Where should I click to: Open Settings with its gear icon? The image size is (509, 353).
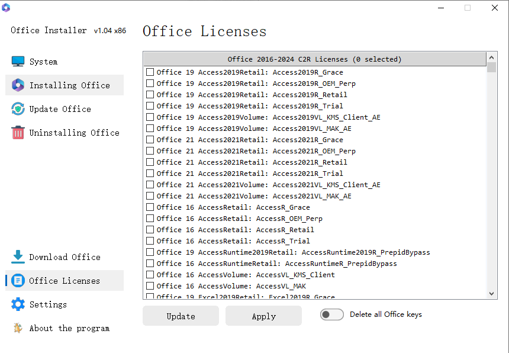click(x=17, y=304)
